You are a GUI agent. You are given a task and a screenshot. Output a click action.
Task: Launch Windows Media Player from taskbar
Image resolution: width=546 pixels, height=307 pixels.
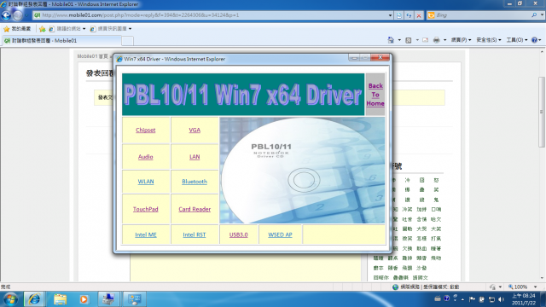tap(84, 299)
